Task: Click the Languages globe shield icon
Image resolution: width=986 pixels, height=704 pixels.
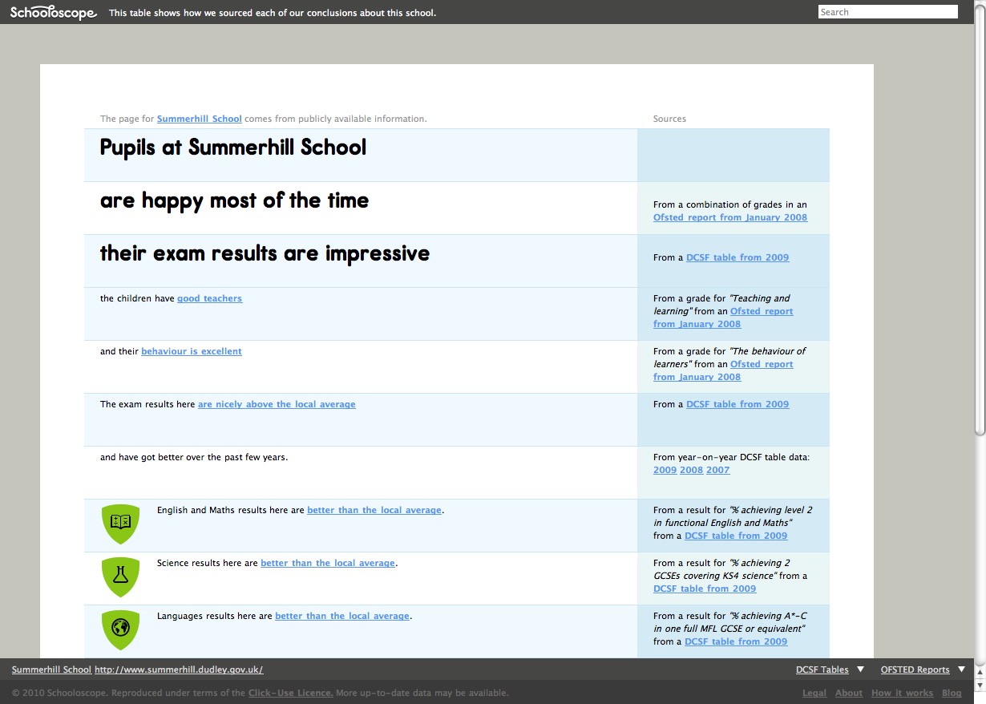Action: point(120,629)
